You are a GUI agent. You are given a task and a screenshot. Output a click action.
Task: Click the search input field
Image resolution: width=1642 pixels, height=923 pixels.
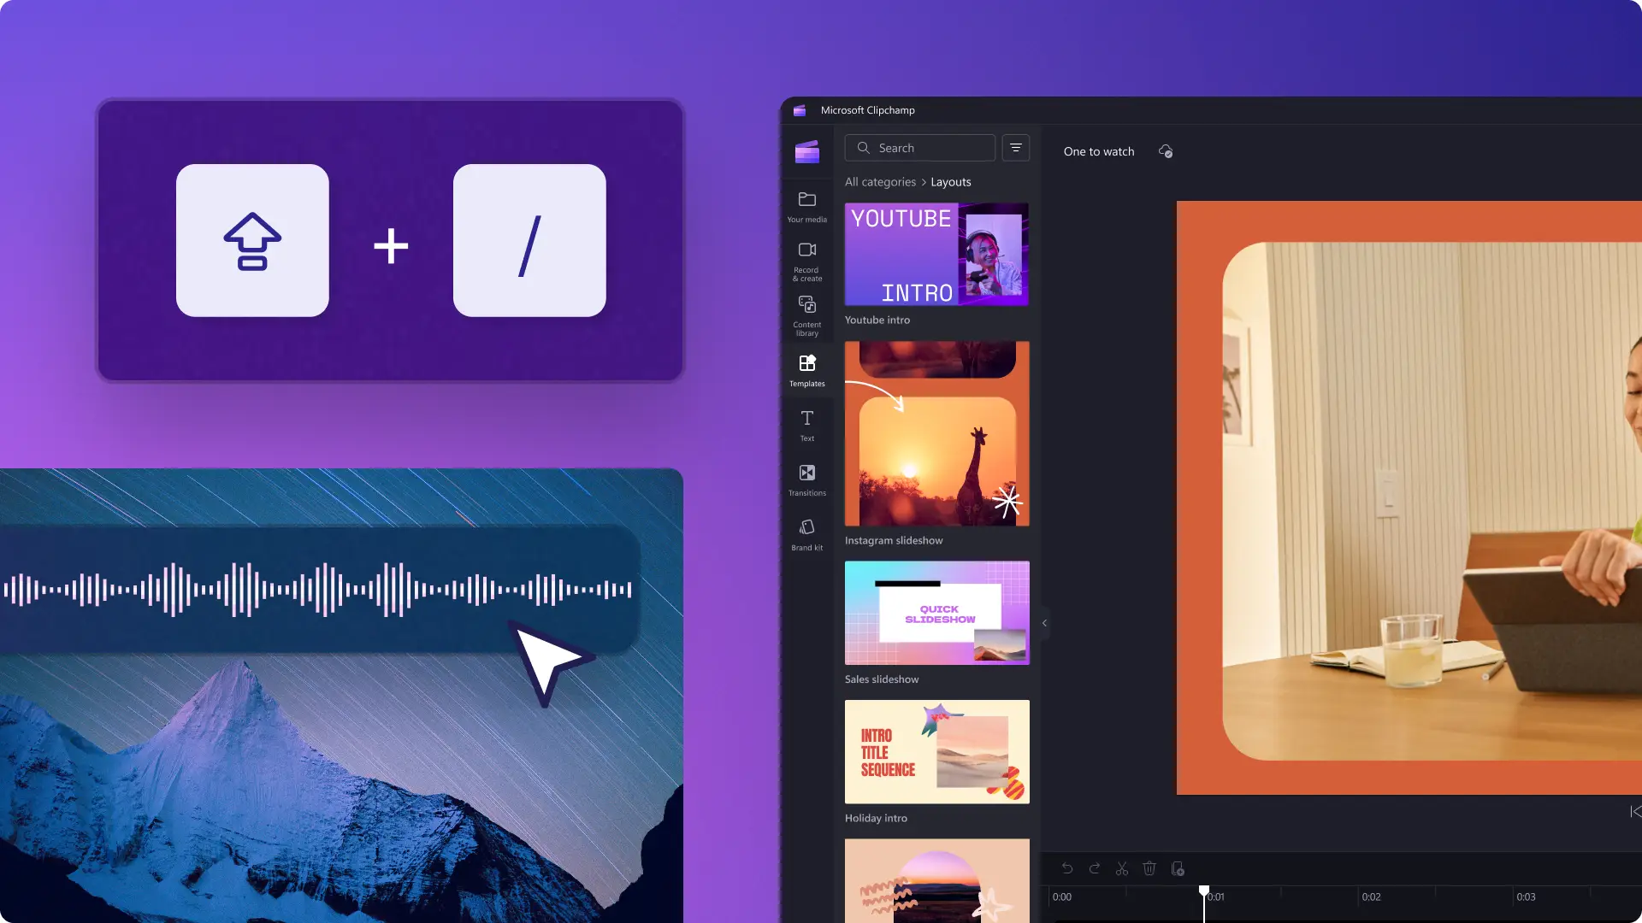(x=920, y=148)
